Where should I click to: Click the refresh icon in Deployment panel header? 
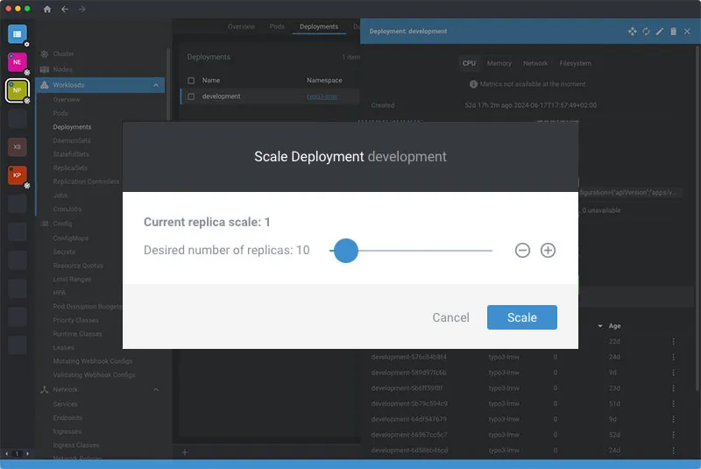point(646,32)
